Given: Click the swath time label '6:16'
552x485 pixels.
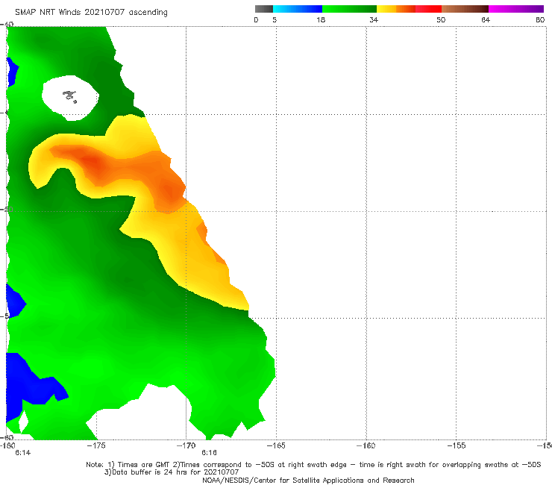Looking at the screenshot, I should [x=209, y=453].
